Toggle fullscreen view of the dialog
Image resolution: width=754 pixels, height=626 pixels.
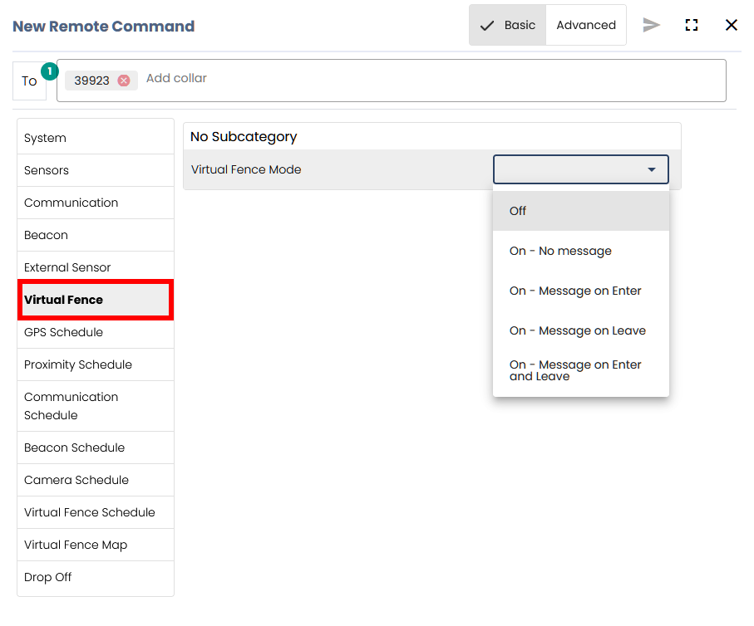pyautogui.click(x=692, y=25)
